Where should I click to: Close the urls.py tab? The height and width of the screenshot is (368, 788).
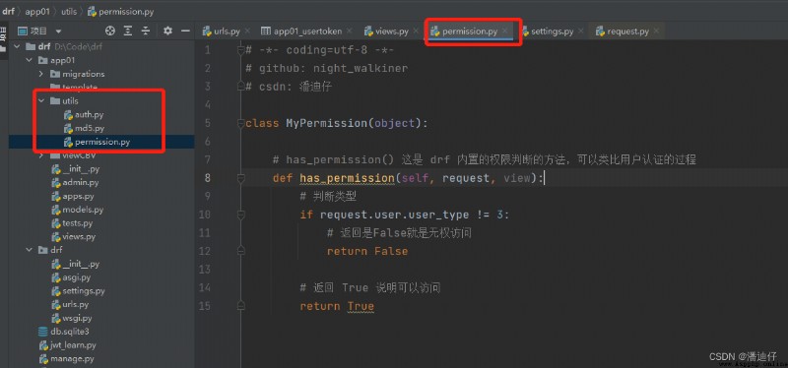coord(247,31)
